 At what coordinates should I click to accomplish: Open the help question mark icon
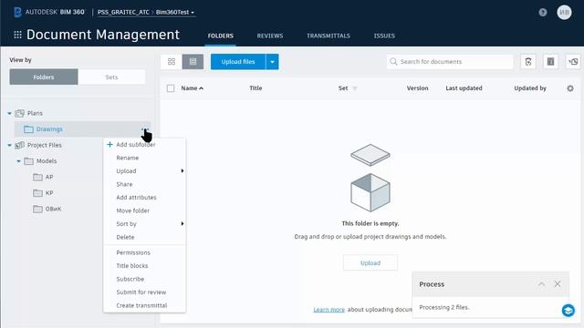(x=543, y=12)
